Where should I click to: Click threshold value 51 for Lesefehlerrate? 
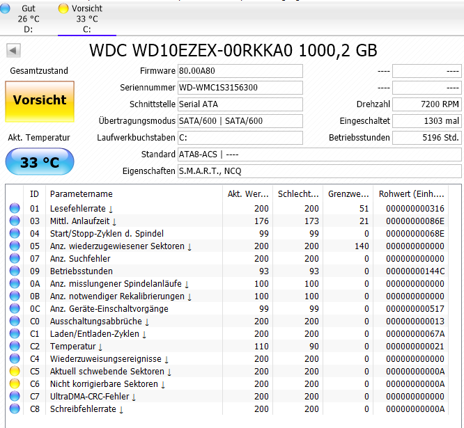click(x=364, y=208)
